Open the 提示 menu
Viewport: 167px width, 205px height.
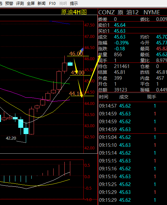pos(74,3)
